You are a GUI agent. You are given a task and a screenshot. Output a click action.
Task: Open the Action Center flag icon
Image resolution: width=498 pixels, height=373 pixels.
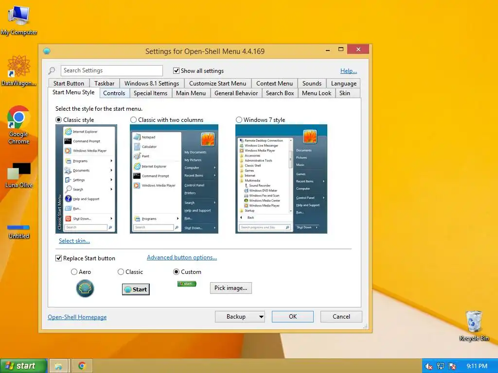click(x=452, y=366)
